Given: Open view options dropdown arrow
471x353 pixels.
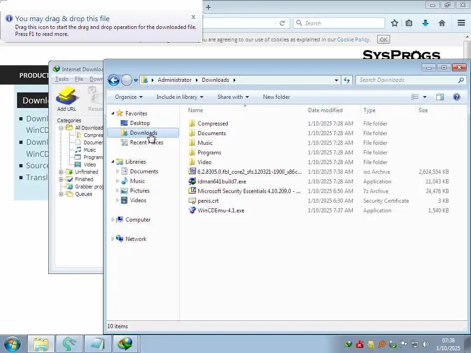Looking at the screenshot, I should 425,97.
